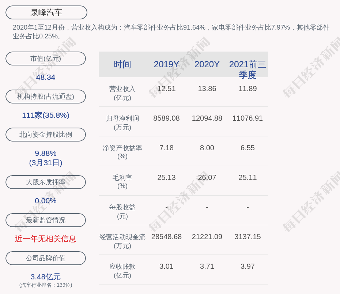The height and width of the screenshot is (294, 340).
Task: Select the brand value 3.48亿元
Action: [46, 277]
